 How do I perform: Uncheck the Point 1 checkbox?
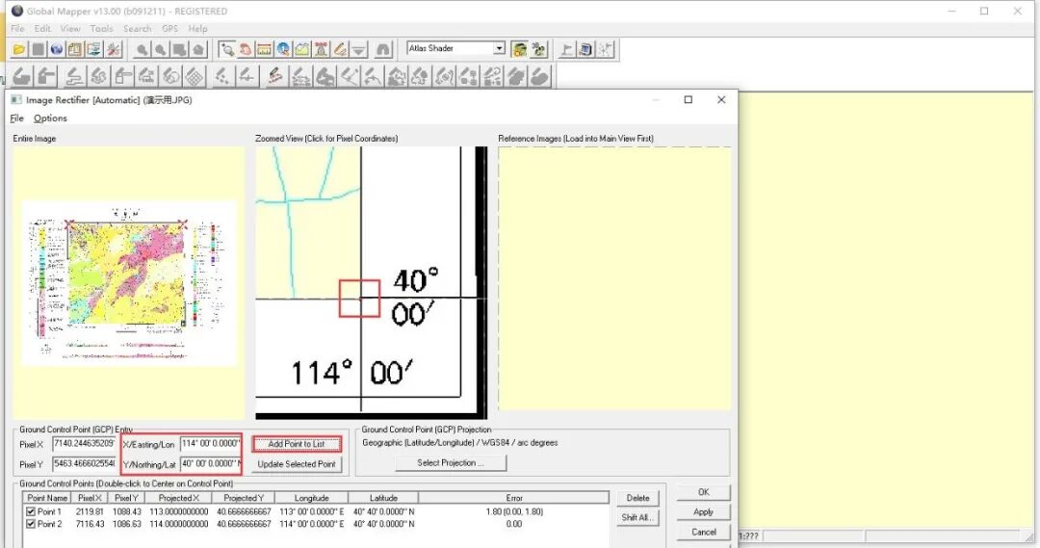coord(31,511)
